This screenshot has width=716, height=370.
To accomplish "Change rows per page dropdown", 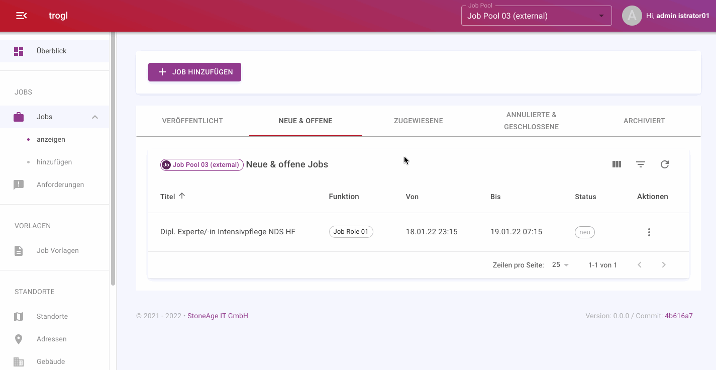I will tap(560, 265).
